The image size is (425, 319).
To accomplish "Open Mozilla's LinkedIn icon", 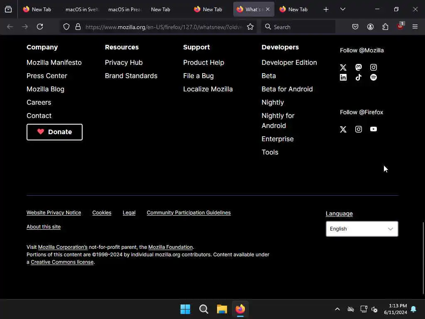I will (343, 77).
